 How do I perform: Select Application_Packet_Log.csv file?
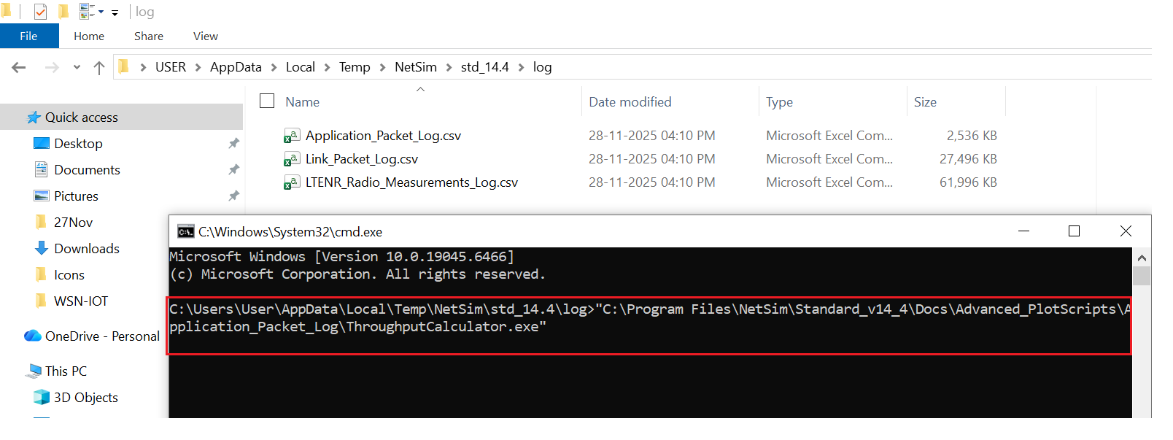(x=383, y=136)
